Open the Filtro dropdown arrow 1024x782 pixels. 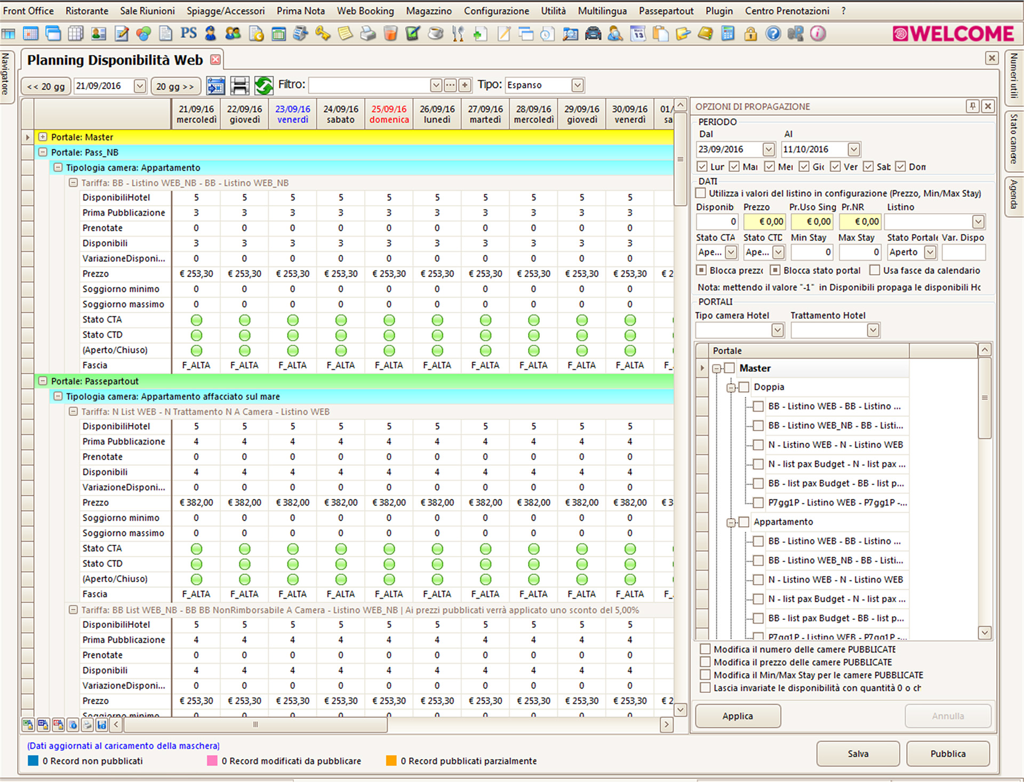point(436,85)
